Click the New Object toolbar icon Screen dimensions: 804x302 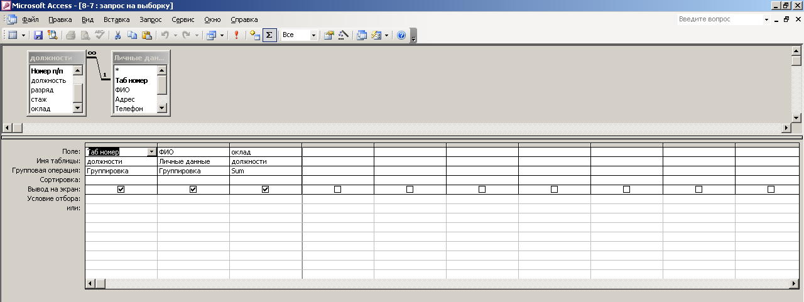click(x=376, y=35)
